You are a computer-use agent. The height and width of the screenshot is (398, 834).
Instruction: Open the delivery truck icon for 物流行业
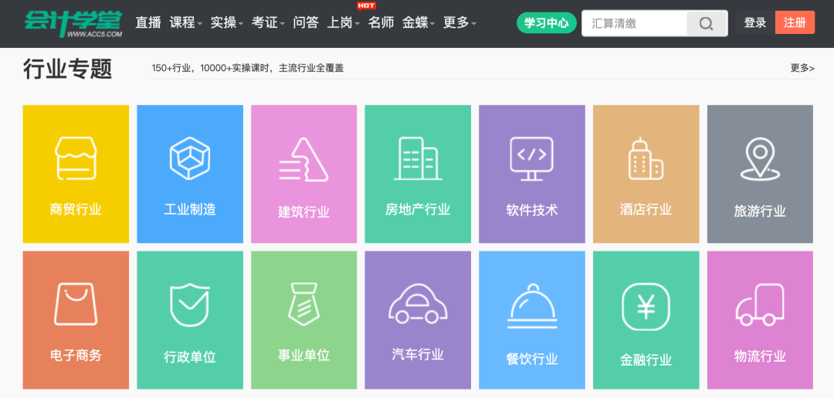point(760,305)
